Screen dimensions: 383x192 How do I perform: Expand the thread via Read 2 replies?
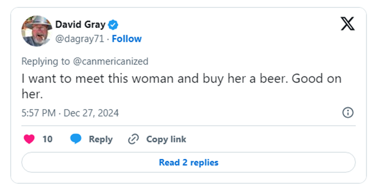(189, 162)
